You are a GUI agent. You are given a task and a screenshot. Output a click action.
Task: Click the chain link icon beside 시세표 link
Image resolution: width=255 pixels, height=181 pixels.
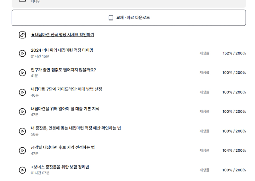[x=22, y=35]
